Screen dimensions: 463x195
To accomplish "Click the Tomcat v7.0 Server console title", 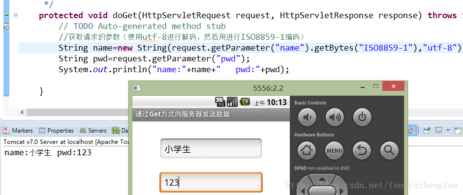I will pyautogui.click(x=66, y=141).
